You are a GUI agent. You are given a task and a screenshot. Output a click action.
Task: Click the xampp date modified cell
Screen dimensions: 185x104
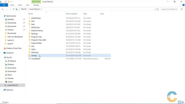[x=73, y=55]
